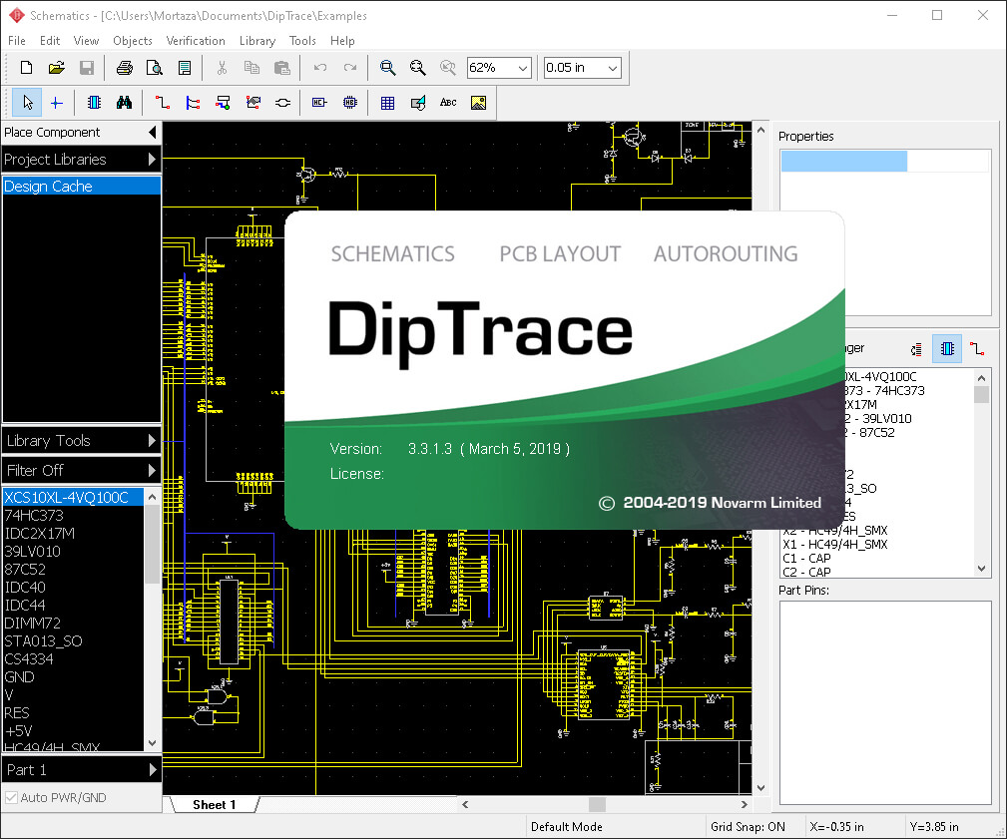Click the Print schematic icon
Image resolution: width=1007 pixels, height=839 pixels.
coord(123,67)
